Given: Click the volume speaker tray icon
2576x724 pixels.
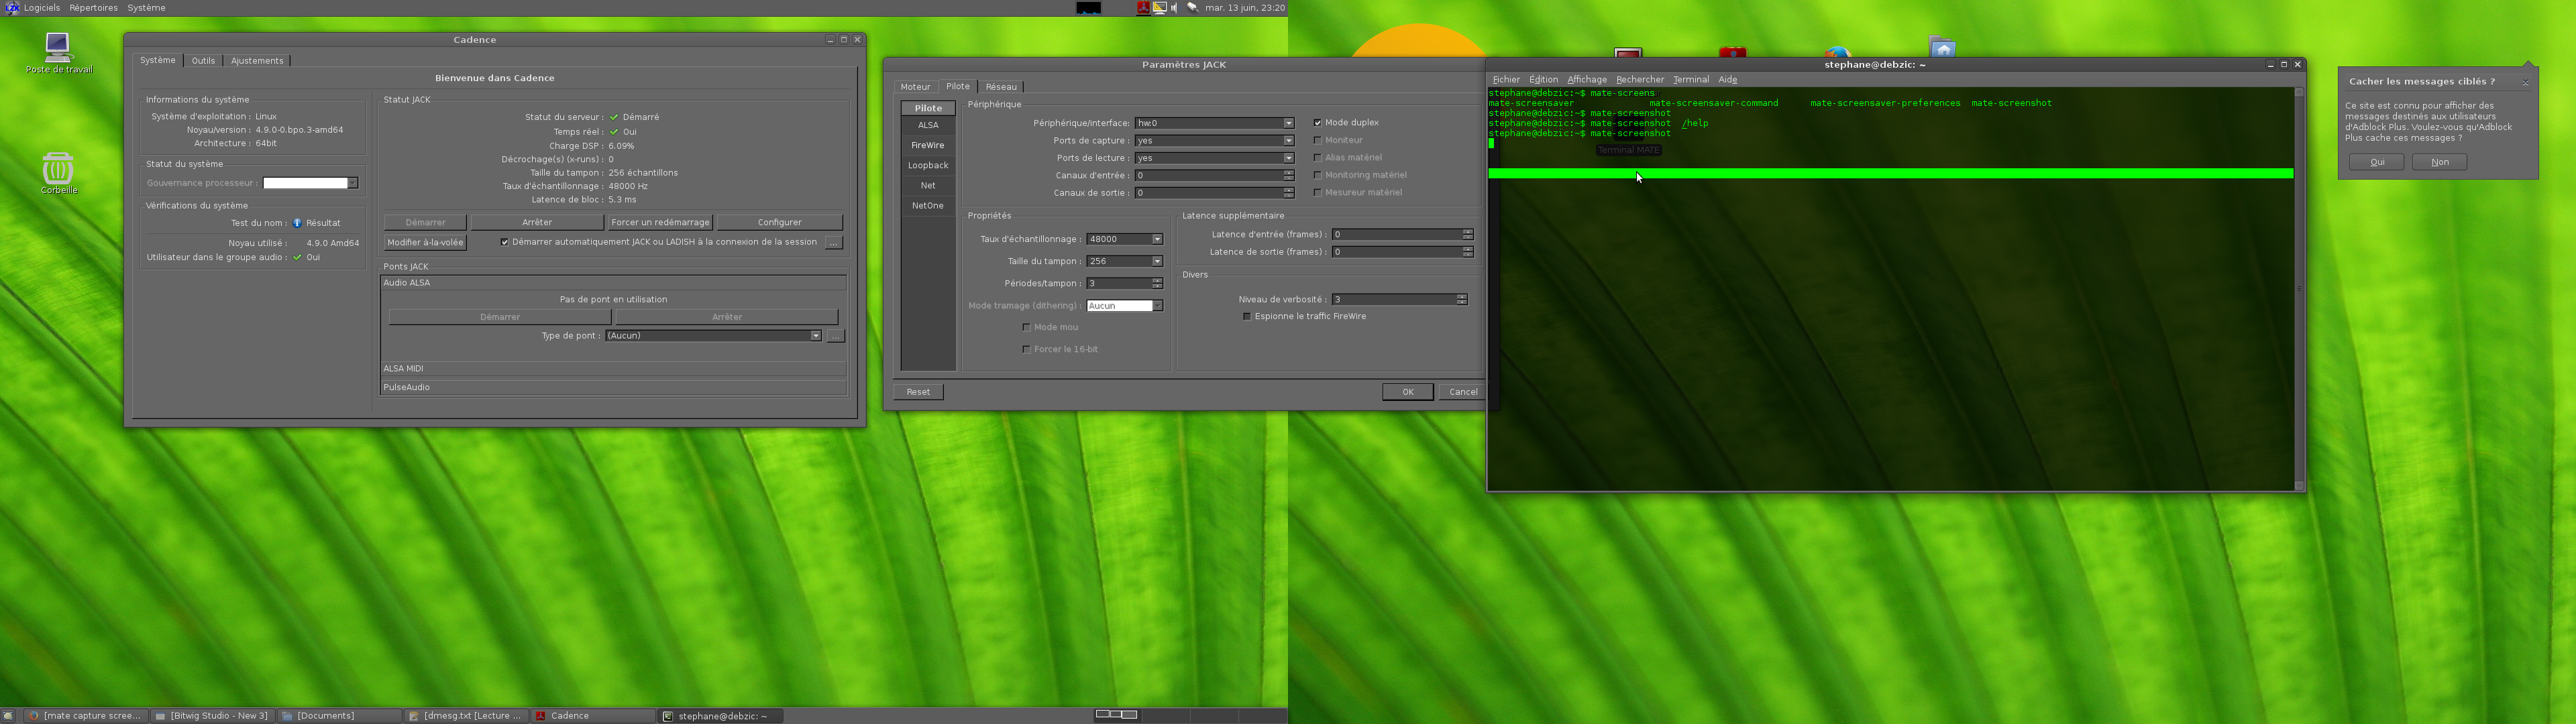Looking at the screenshot, I should coord(1175,8).
